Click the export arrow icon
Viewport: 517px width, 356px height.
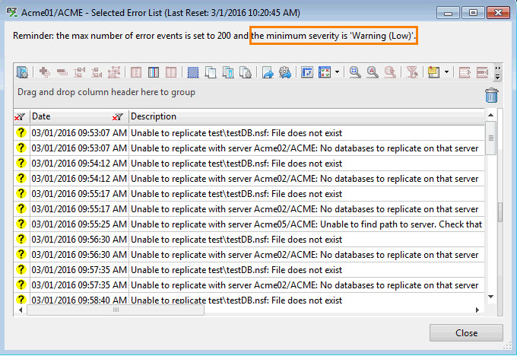268,72
